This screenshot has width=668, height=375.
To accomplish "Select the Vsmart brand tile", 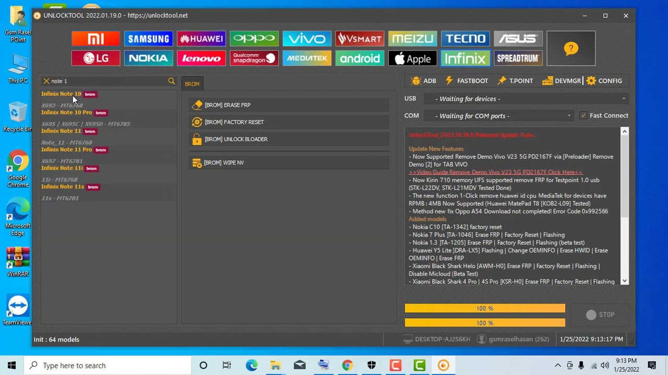I will click(x=360, y=39).
